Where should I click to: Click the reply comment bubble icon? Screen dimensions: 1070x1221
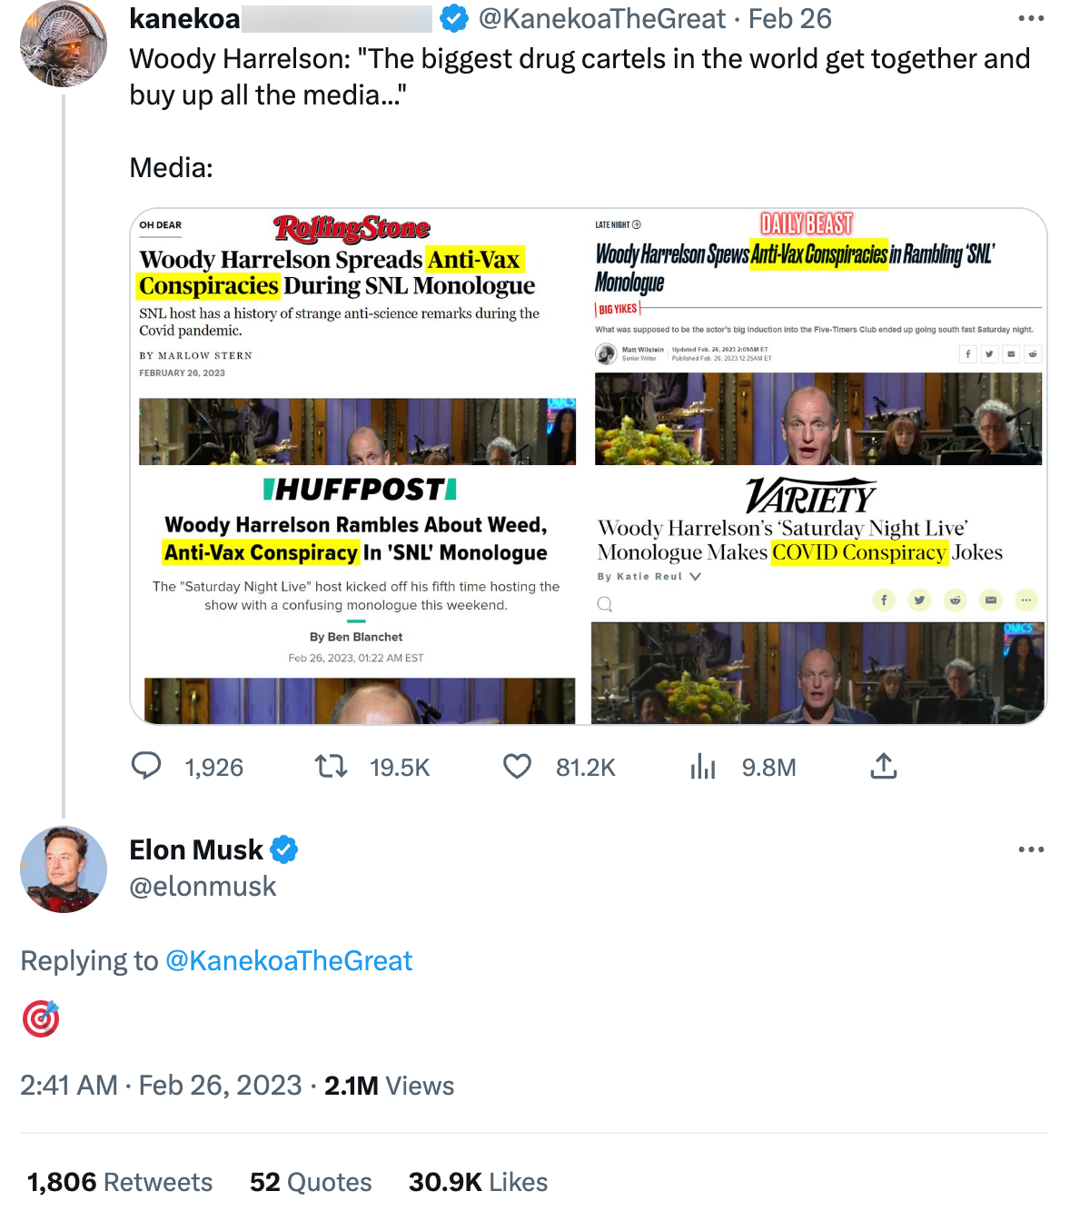pos(146,767)
